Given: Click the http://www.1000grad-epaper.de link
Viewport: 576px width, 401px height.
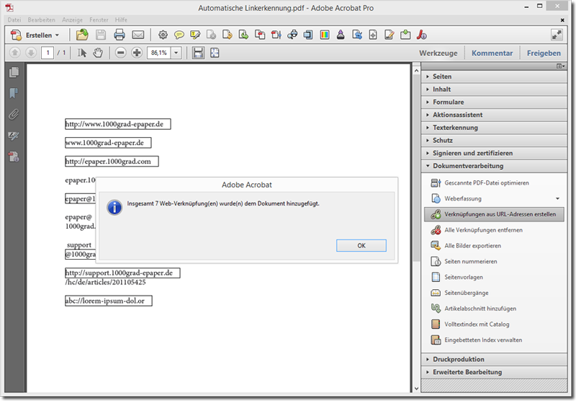Looking at the screenshot, I should click(x=118, y=124).
